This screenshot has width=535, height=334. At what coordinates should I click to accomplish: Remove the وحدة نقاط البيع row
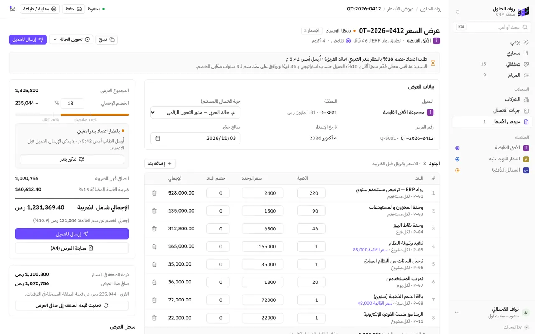(154, 229)
